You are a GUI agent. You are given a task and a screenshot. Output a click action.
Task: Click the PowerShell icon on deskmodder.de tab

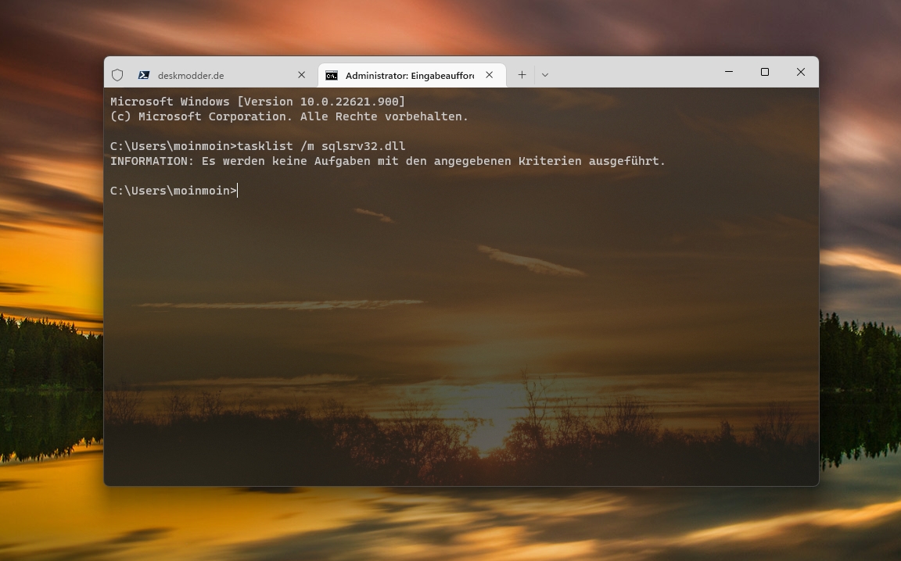click(144, 75)
